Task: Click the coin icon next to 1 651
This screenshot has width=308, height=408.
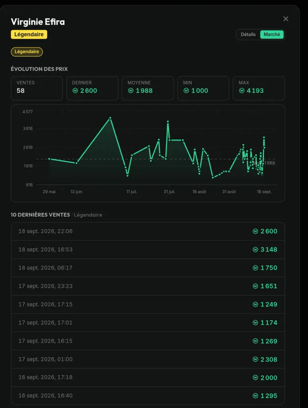Action: tap(255, 286)
